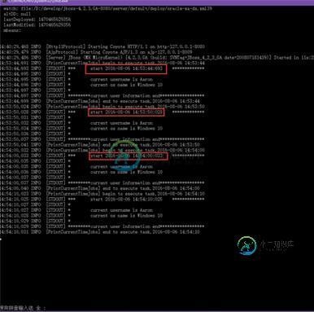Click the mbeans: line near the top
Viewport: 314px width, 312px height.
pyautogui.click(x=12, y=30)
